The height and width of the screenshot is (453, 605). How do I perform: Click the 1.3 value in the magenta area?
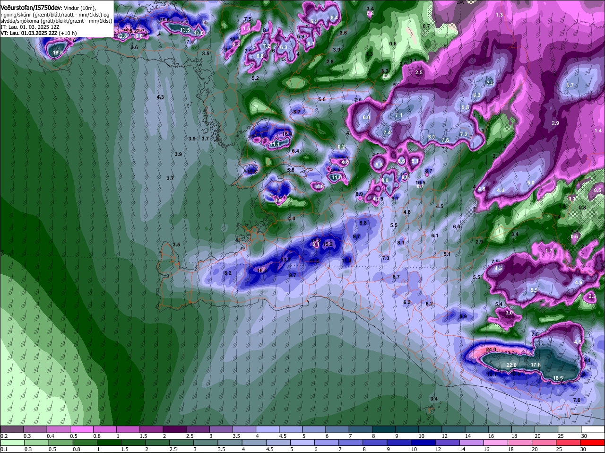tap(499, 15)
